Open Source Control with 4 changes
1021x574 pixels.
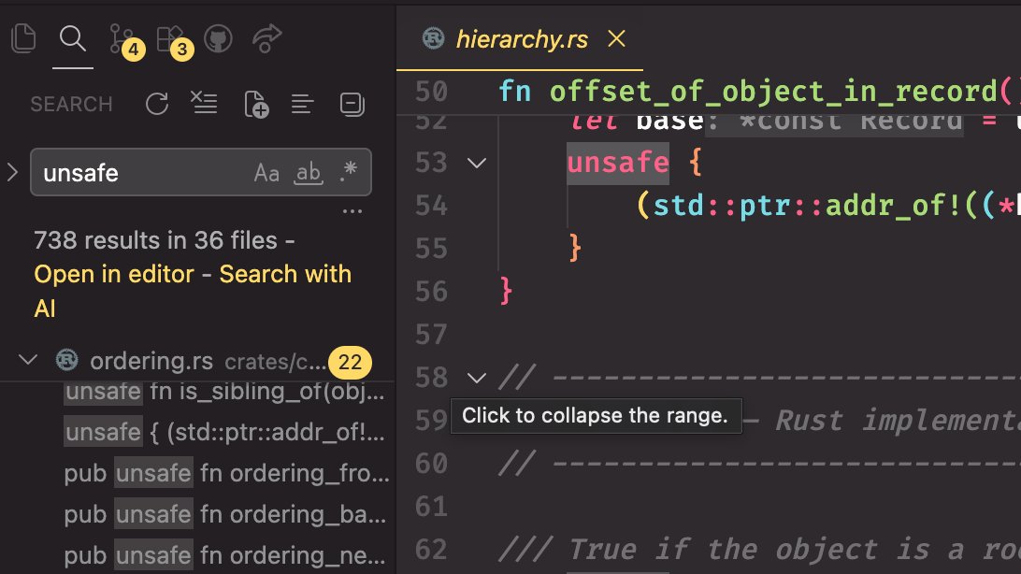click(x=125, y=41)
